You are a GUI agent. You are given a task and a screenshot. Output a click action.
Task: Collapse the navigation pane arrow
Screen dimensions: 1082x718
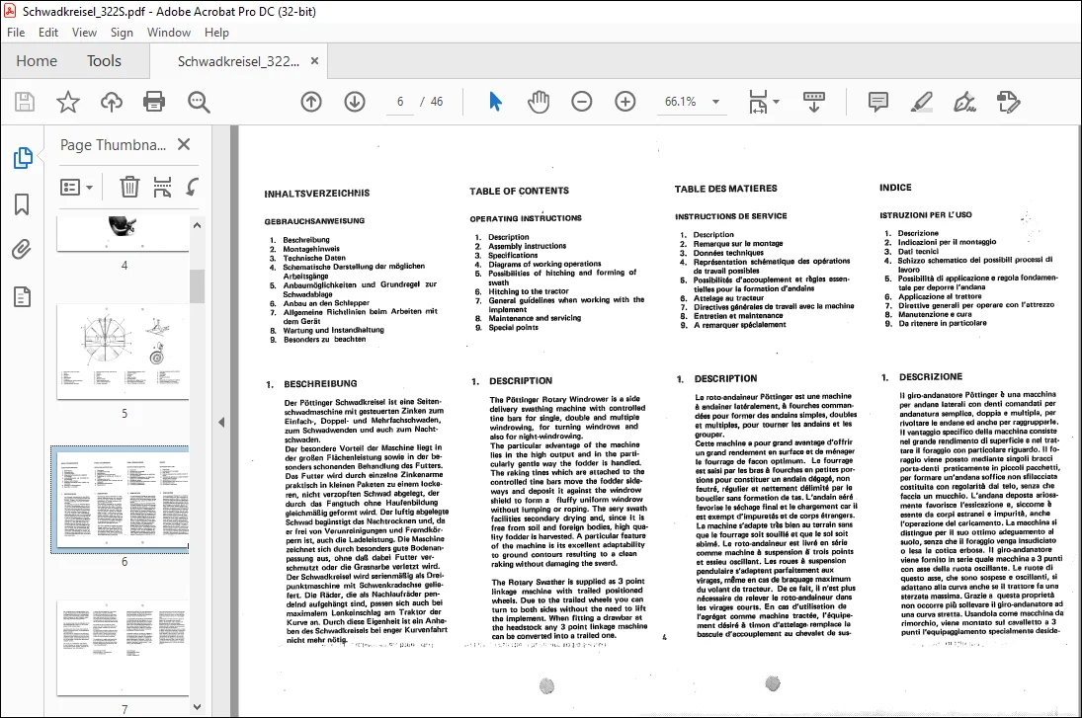point(221,422)
